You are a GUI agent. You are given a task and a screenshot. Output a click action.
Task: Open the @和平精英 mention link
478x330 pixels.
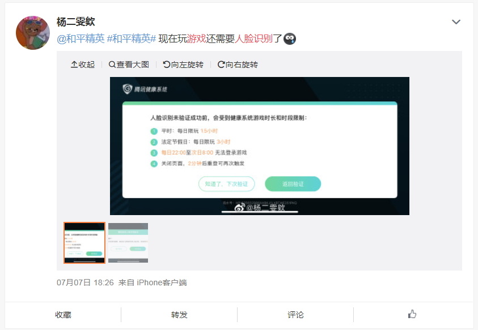point(81,38)
